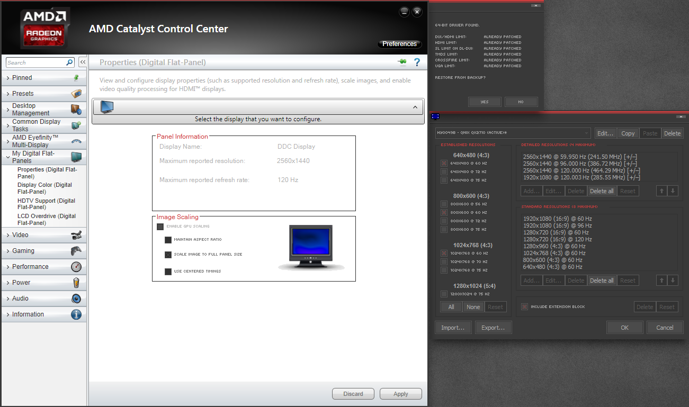Check the 640x480 @ 60 Hz resolution
The height and width of the screenshot is (407, 689).
pos(444,164)
